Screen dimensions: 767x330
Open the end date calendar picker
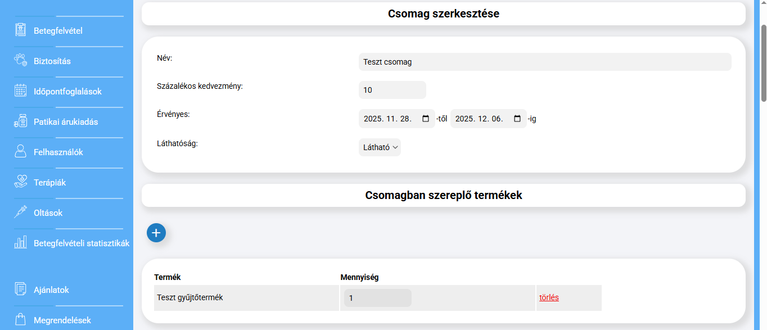517,119
